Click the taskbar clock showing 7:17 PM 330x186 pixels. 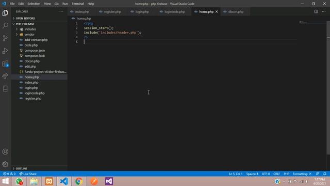click(320, 181)
